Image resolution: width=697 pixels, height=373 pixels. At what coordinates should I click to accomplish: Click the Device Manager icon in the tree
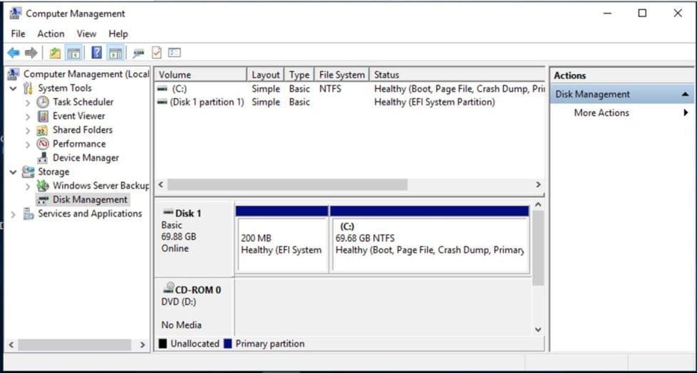[x=43, y=158]
